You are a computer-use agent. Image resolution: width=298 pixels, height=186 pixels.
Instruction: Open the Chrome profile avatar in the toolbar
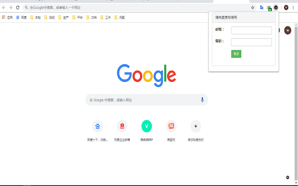286,7
